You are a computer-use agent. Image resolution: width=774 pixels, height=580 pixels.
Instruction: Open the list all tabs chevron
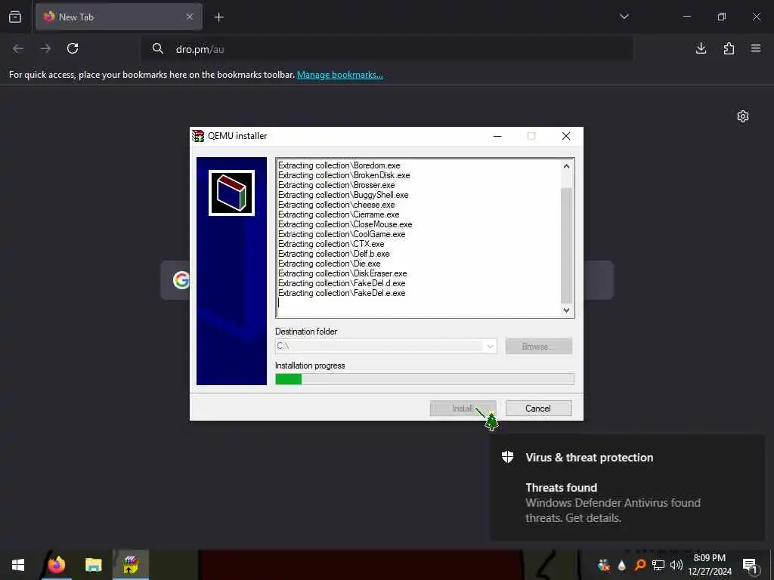pyautogui.click(x=624, y=17)
